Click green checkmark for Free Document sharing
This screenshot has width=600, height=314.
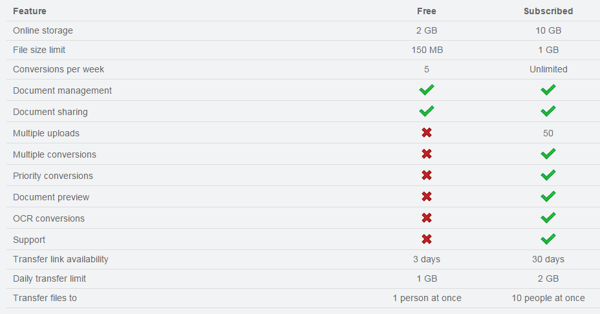(427, 111)
